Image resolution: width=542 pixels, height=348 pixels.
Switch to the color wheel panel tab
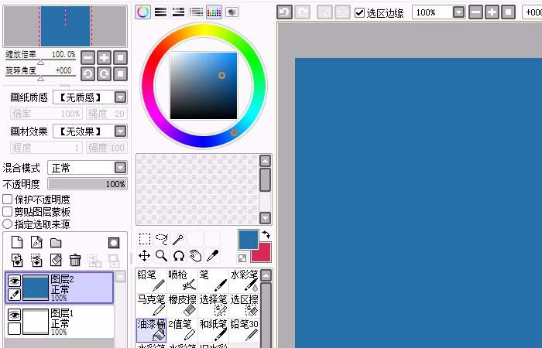(143, 12)
